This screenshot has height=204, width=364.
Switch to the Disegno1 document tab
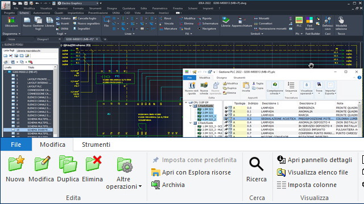[x=43, y=39]
